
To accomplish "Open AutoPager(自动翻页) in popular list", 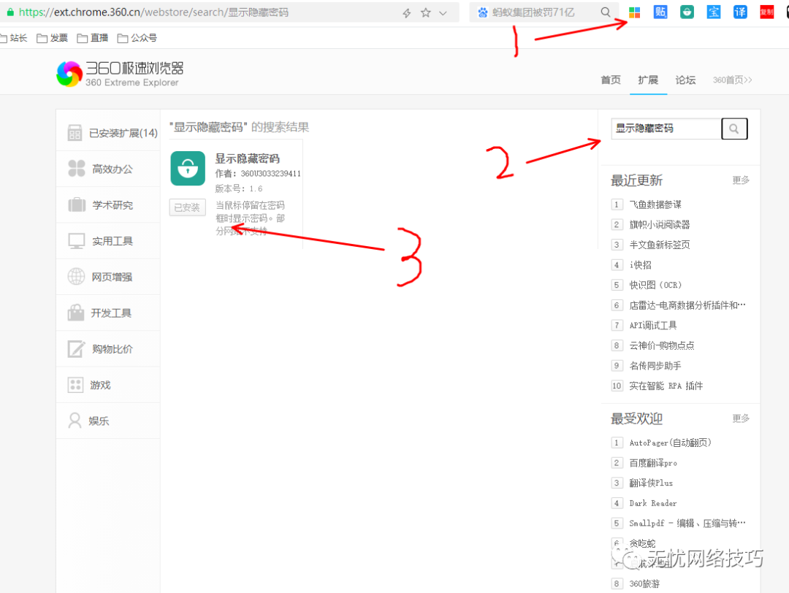I will tap(670, 443).
